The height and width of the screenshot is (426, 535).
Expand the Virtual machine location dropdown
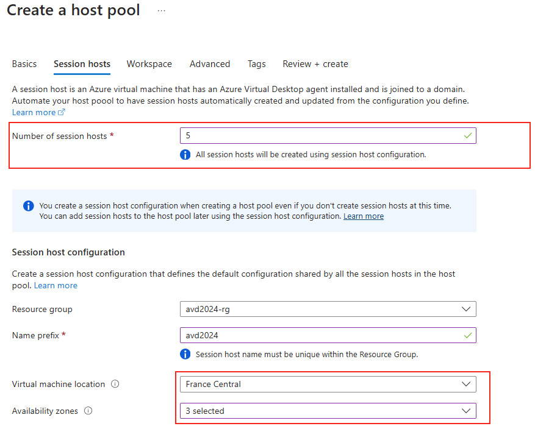tap(328, 384)
